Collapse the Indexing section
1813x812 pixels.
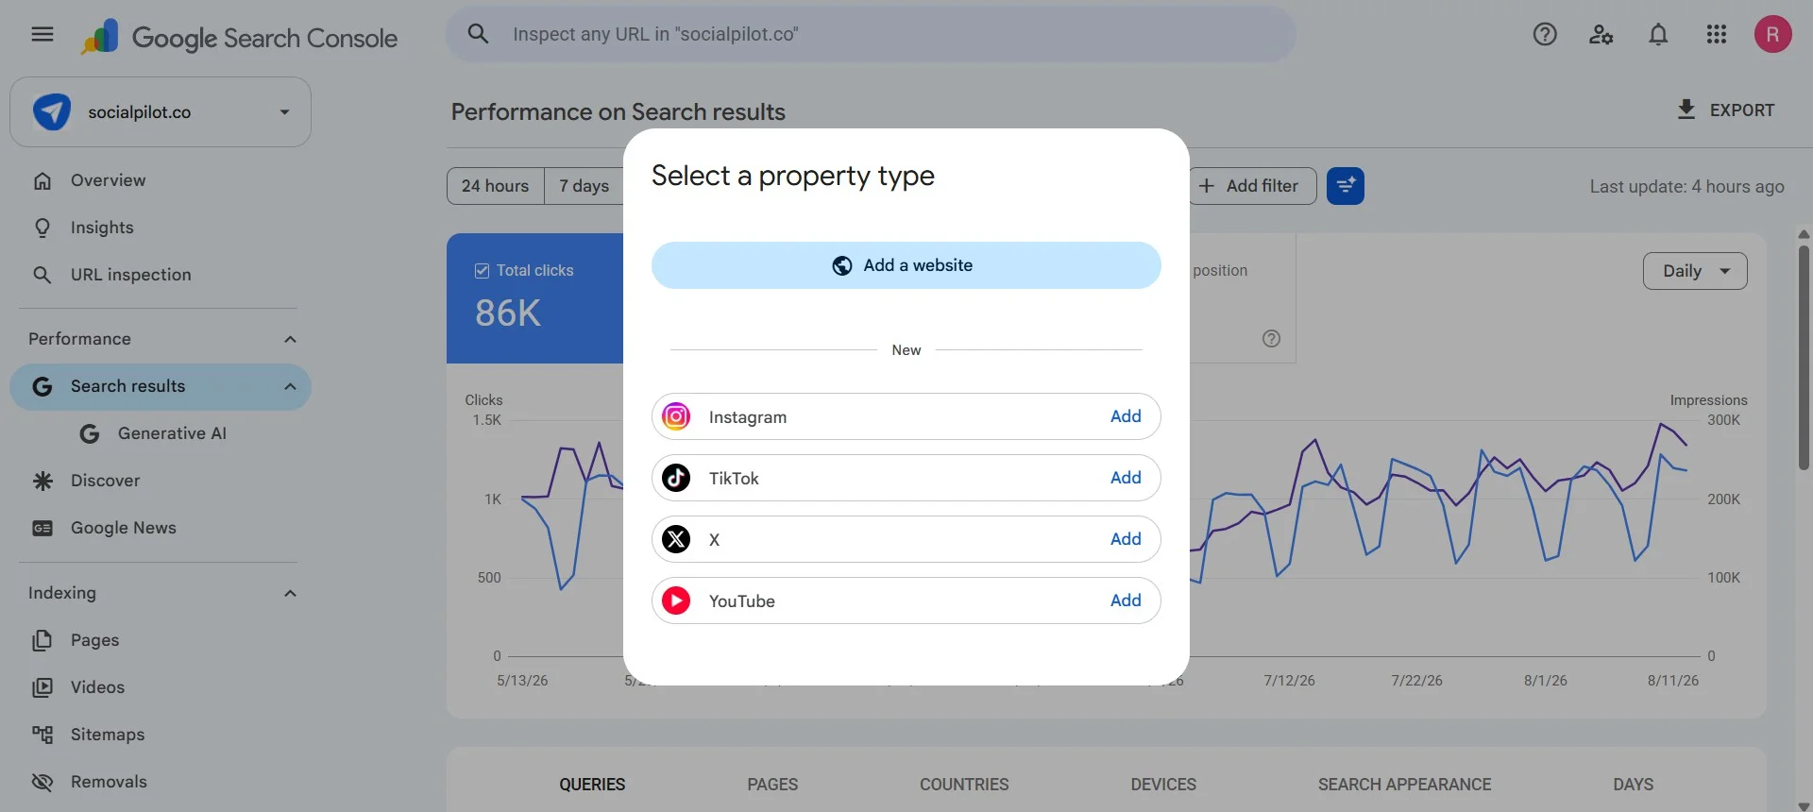(x=291, y=594)
